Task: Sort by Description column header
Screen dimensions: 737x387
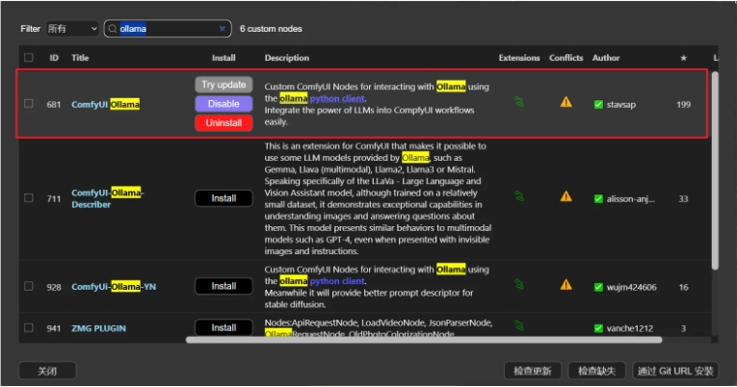Action: (287, 58)
